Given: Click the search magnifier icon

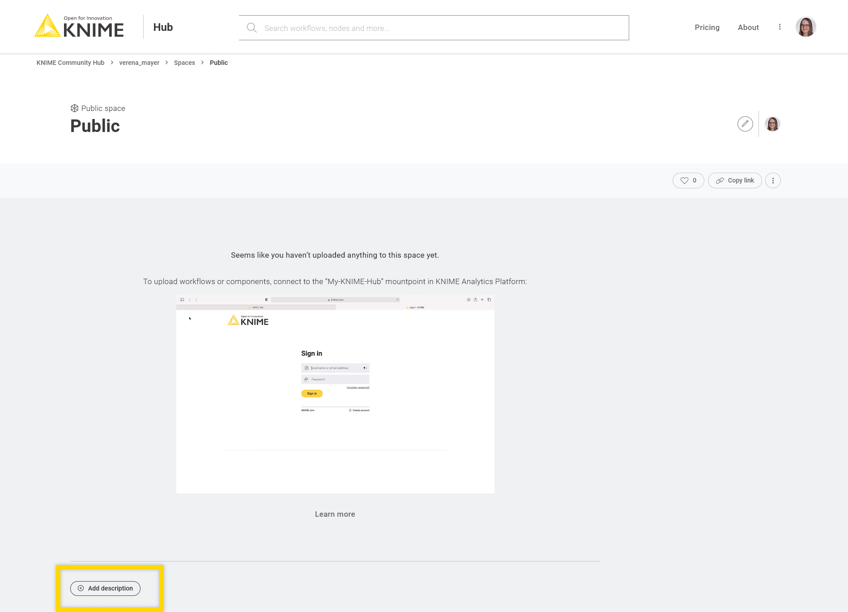Looking at the screenshot, I should 251,28.
